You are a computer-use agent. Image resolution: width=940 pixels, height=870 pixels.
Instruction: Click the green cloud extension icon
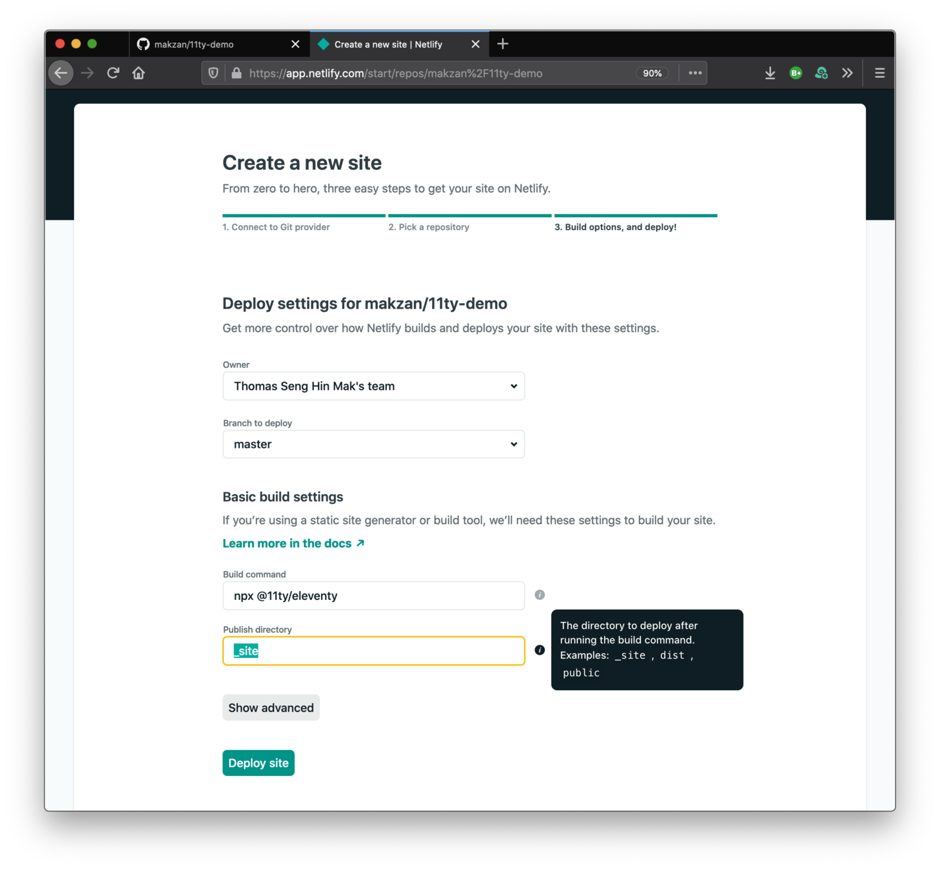pyautogui.click(x=821, y=73)
